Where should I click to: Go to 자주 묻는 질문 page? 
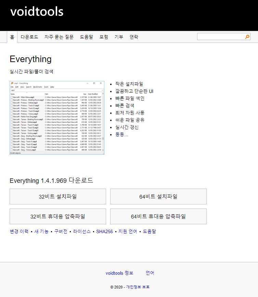tap(59, 37)
